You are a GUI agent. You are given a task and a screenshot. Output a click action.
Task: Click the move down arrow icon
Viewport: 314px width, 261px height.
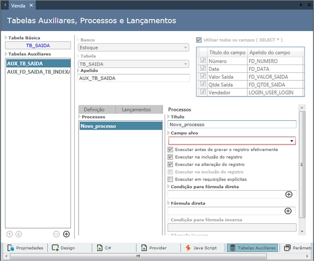click(x=18, y=234)
